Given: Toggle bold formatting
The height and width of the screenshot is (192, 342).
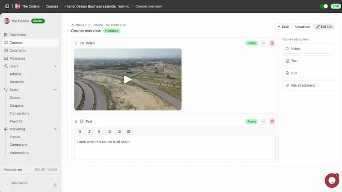Looking at the screenshot, I should click(x=80, y=131).
